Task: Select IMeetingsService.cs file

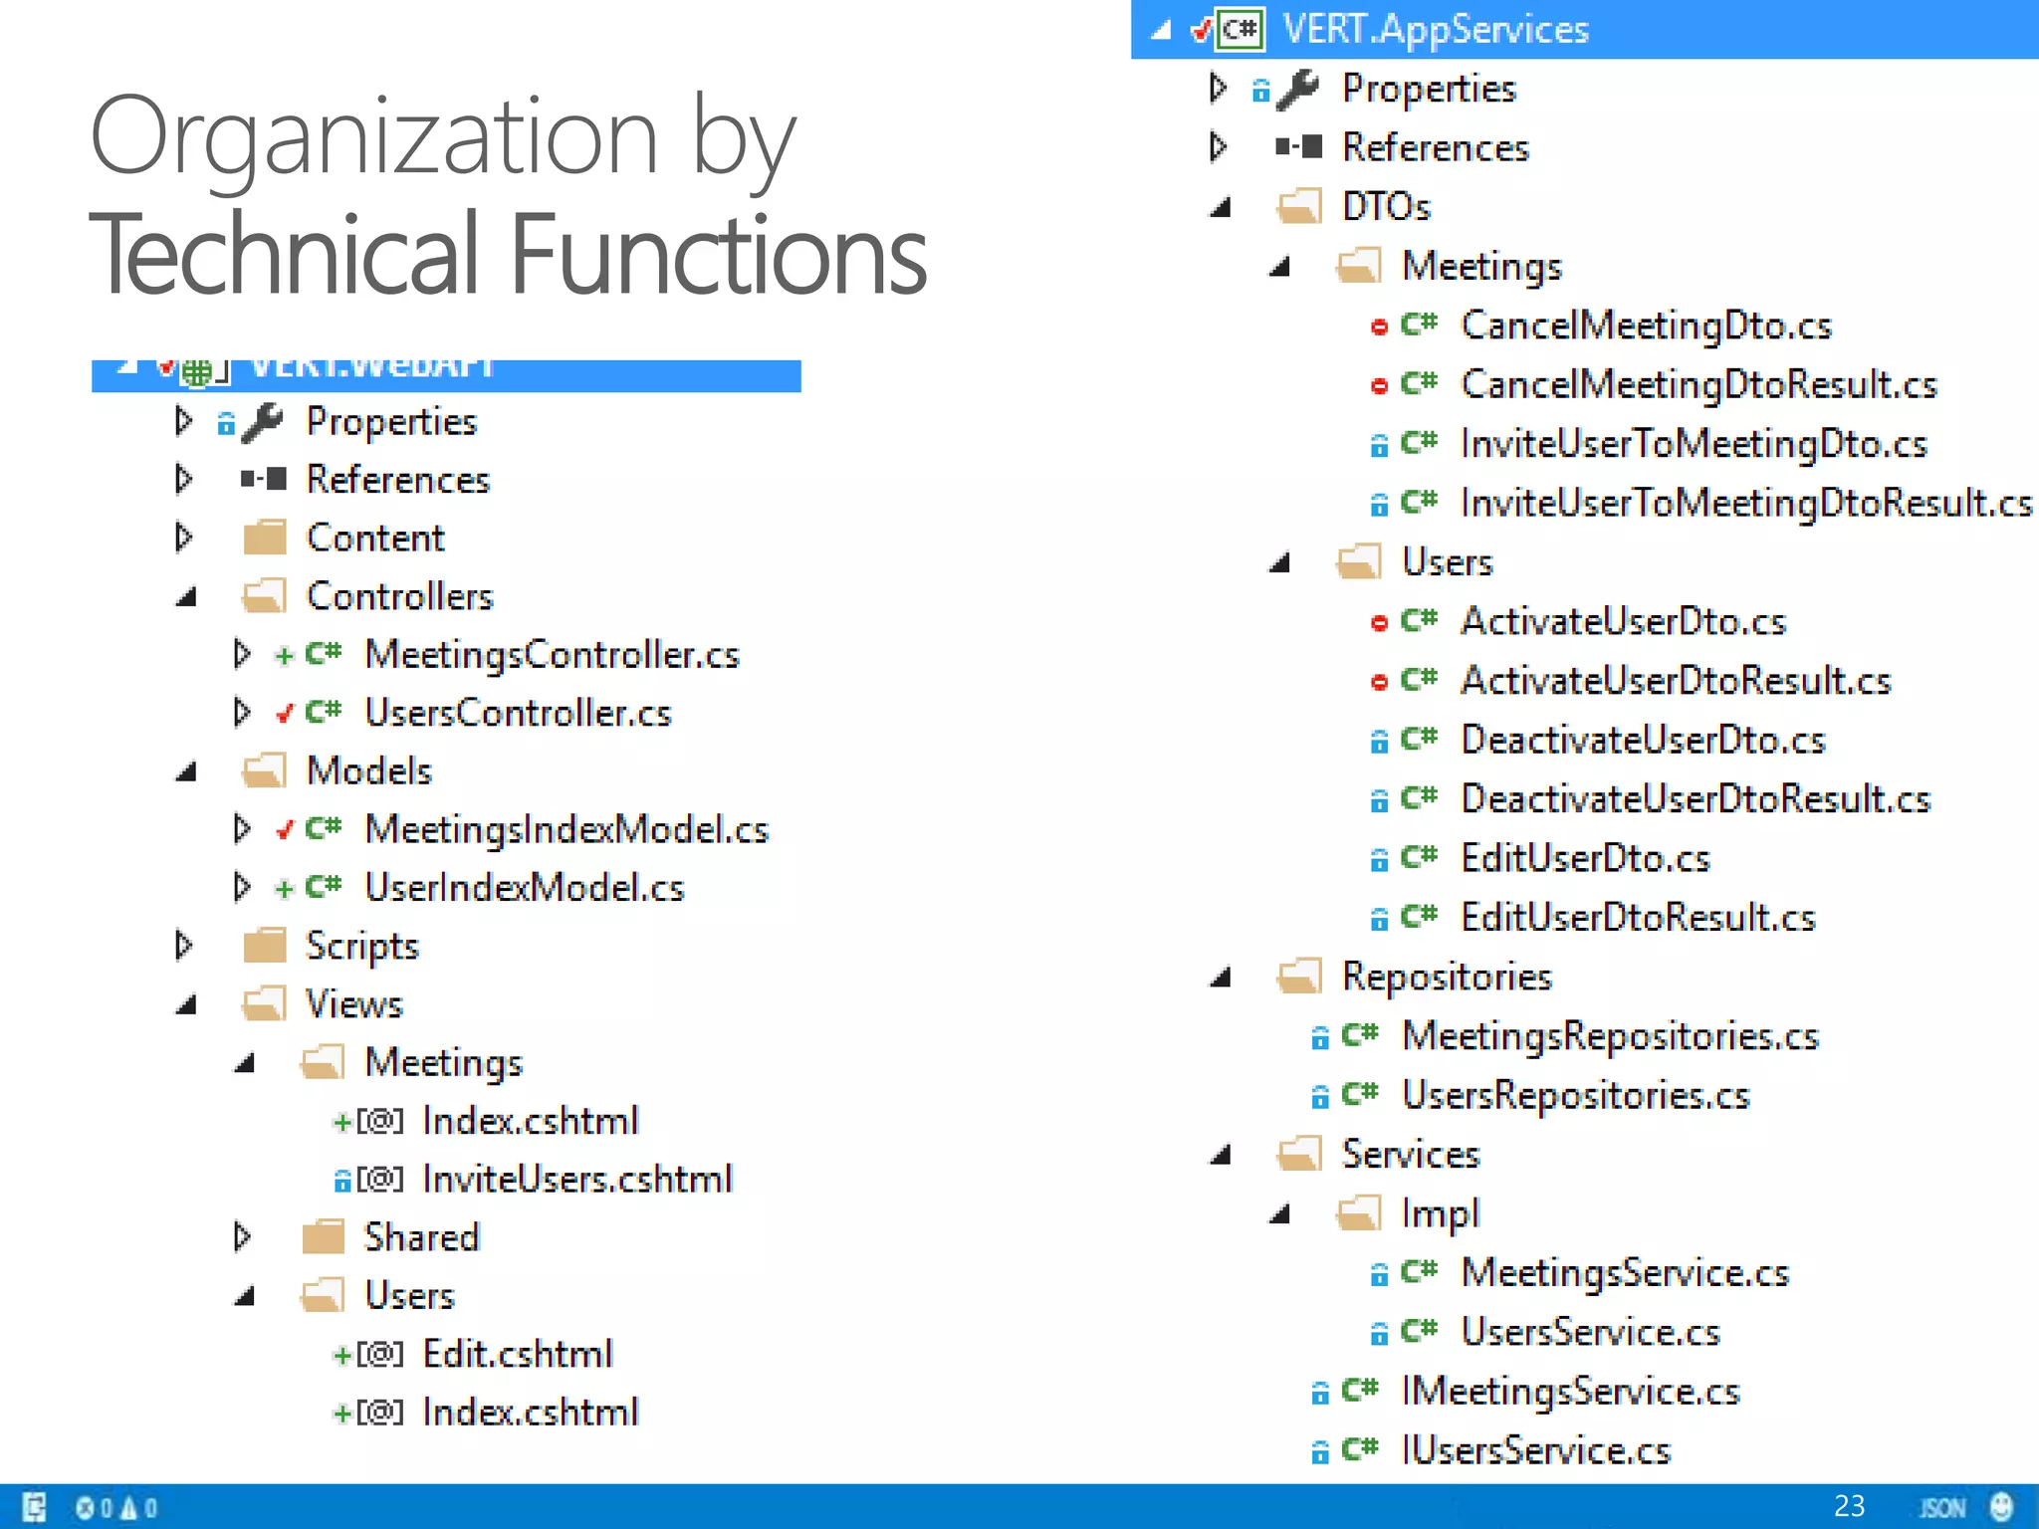Action: pyautogui.click(x=1570, y=1391)
